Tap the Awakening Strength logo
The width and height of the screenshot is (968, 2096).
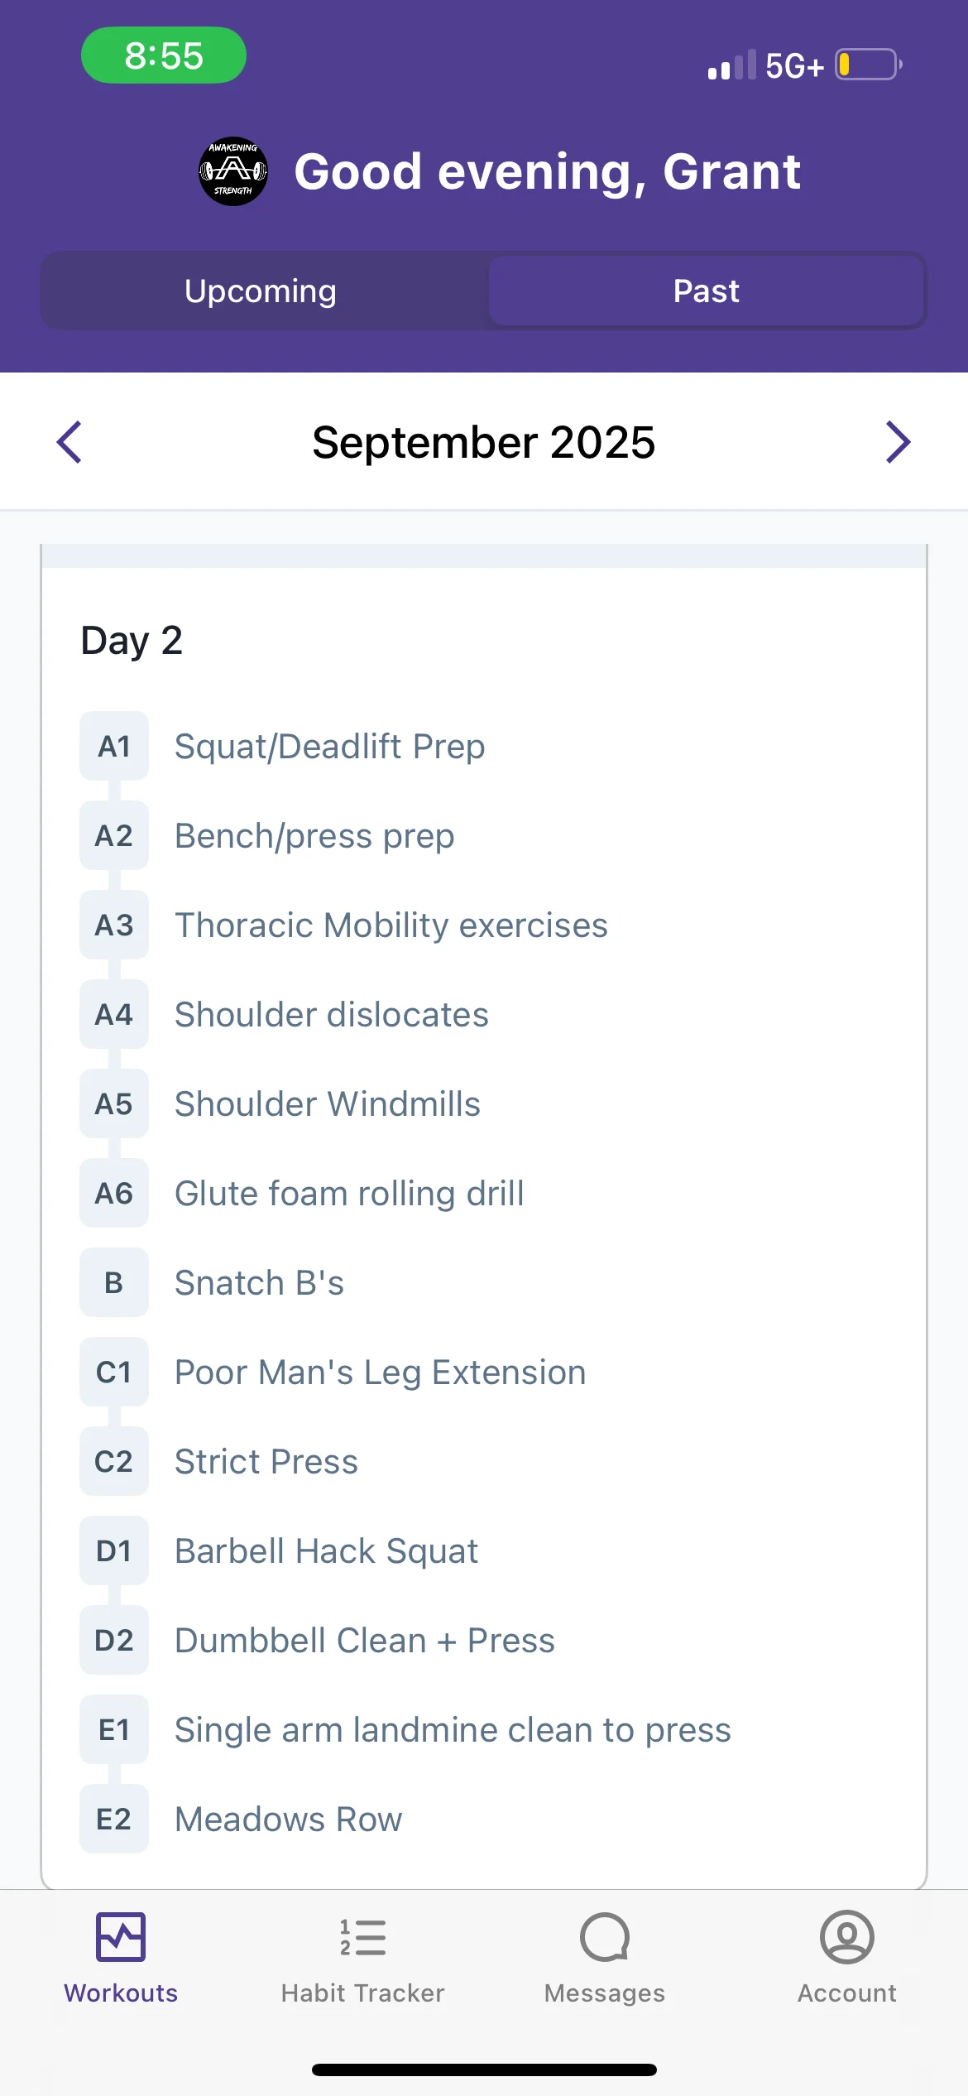tap(233, 171)
